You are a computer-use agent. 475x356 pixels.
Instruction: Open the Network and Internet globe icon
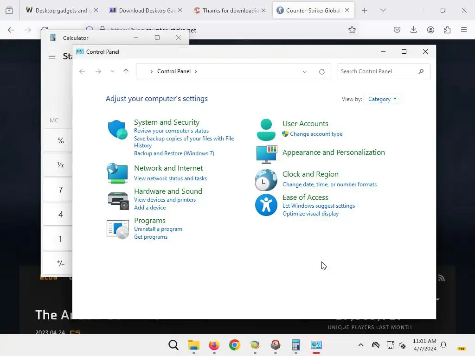(x=117, y=173)
